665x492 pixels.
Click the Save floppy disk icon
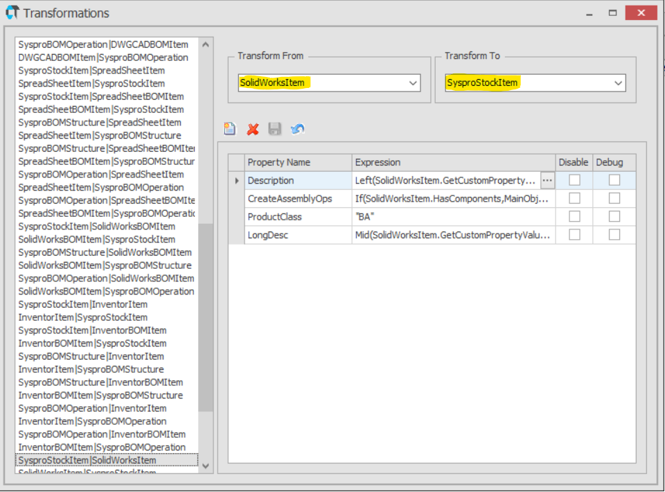(275, 129)
